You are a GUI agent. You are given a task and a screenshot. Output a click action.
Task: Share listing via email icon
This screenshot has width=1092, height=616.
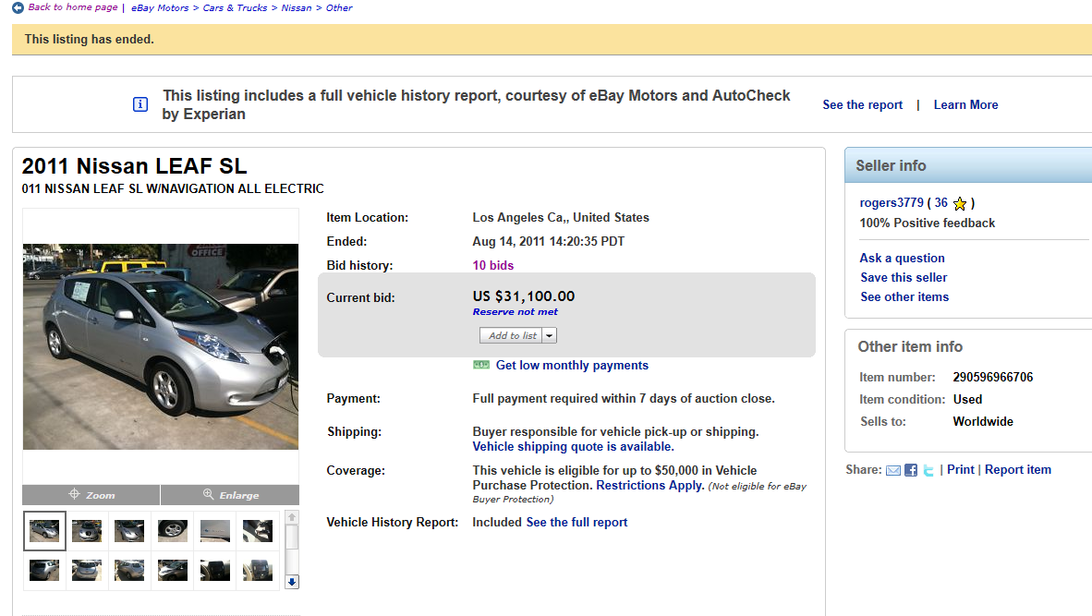click(893, 470)
